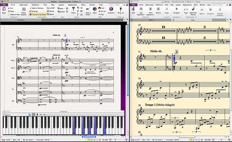232x142 pixels.
Task: Toggle the Transposing Score button
Action: pyautogui.click(x=40, y=14)
